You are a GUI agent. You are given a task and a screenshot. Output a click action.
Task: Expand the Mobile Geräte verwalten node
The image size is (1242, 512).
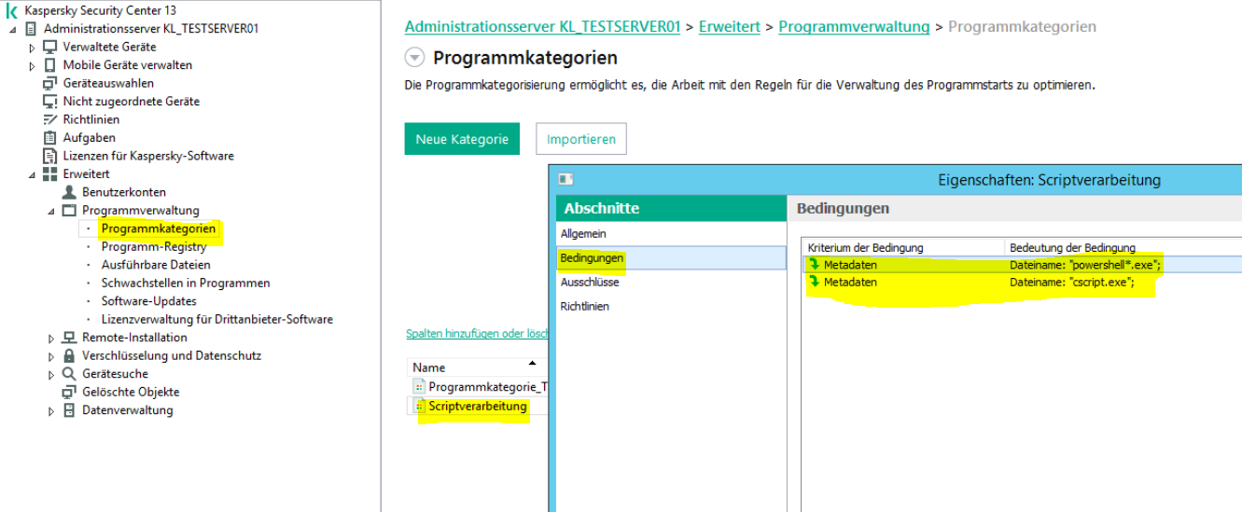coord(32,65)
